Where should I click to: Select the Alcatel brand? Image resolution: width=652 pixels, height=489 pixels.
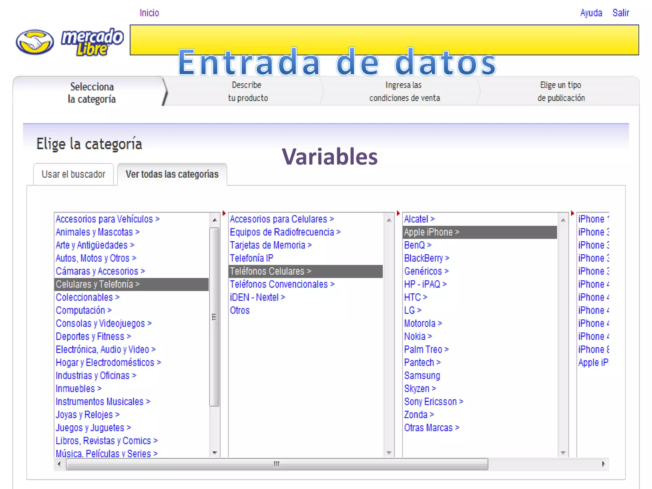pos(419,219)
